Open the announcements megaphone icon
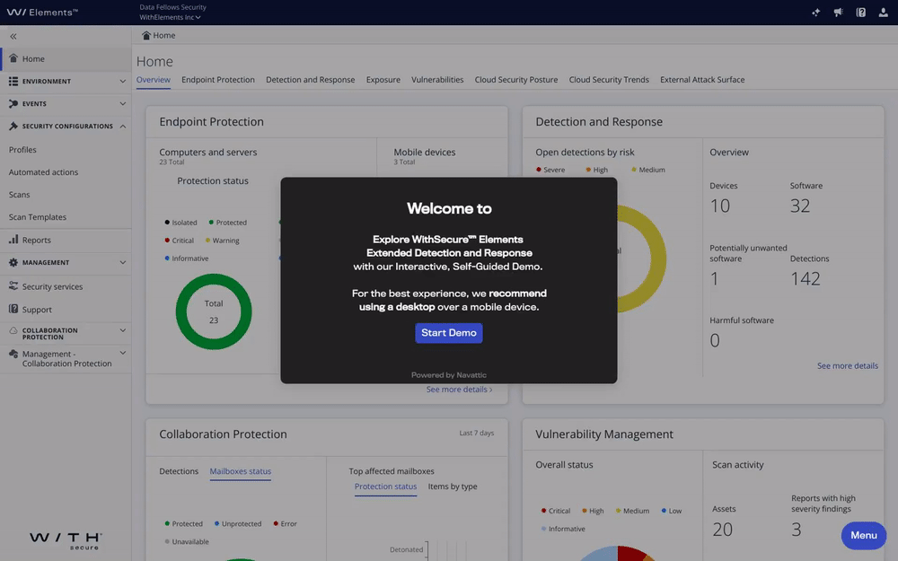The height and width of the screenshot is (561, 898). coord(839,13)
